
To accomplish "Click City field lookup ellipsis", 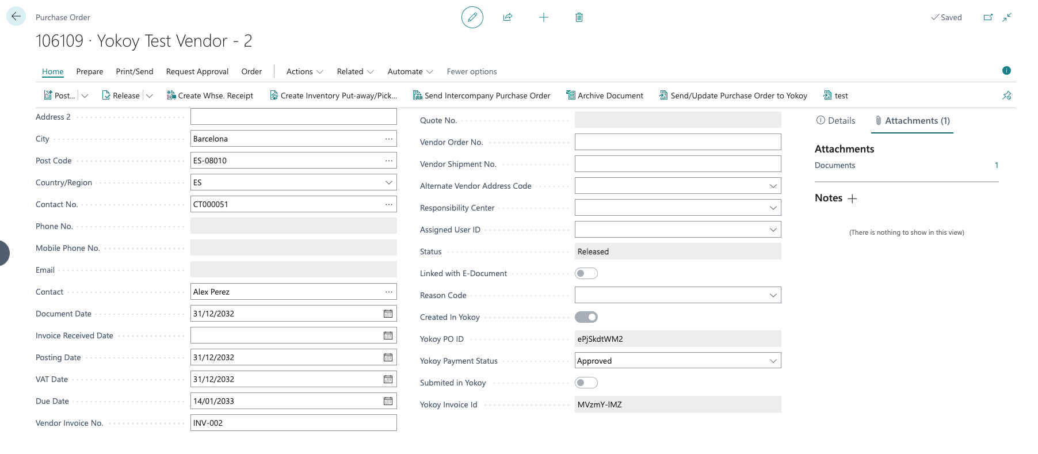I will (x=389, y=139).
